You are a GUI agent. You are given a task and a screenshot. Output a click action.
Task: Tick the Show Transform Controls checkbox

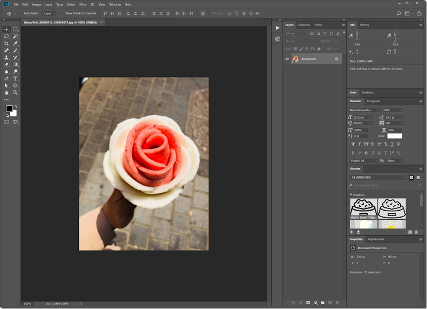pyautogui.click(x=62, y=13)
